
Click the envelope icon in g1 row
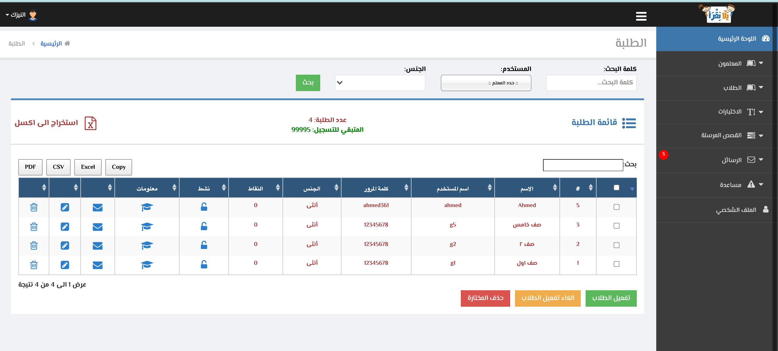[x=97, y=265]
